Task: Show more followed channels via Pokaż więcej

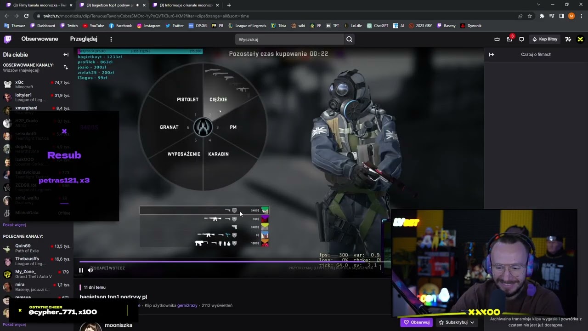Action: coord(14,225)
